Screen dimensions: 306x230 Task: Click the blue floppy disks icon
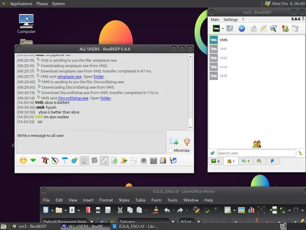[173, 161]
